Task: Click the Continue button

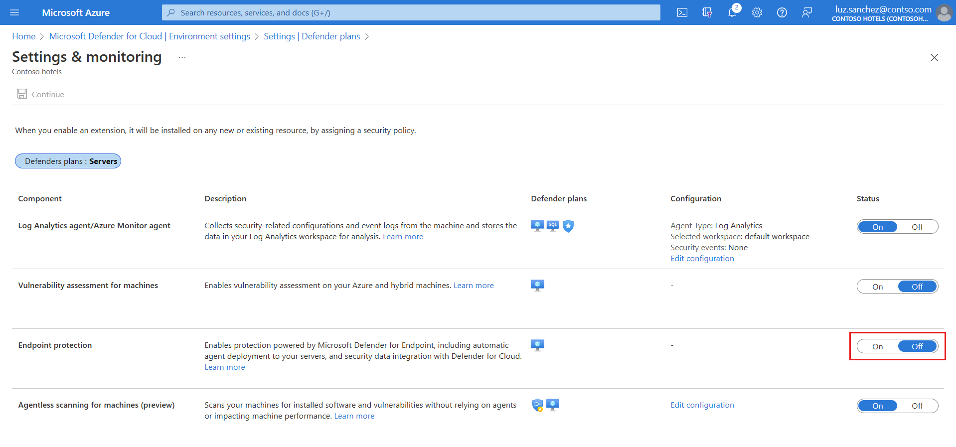Action: (x=41, y=94)
